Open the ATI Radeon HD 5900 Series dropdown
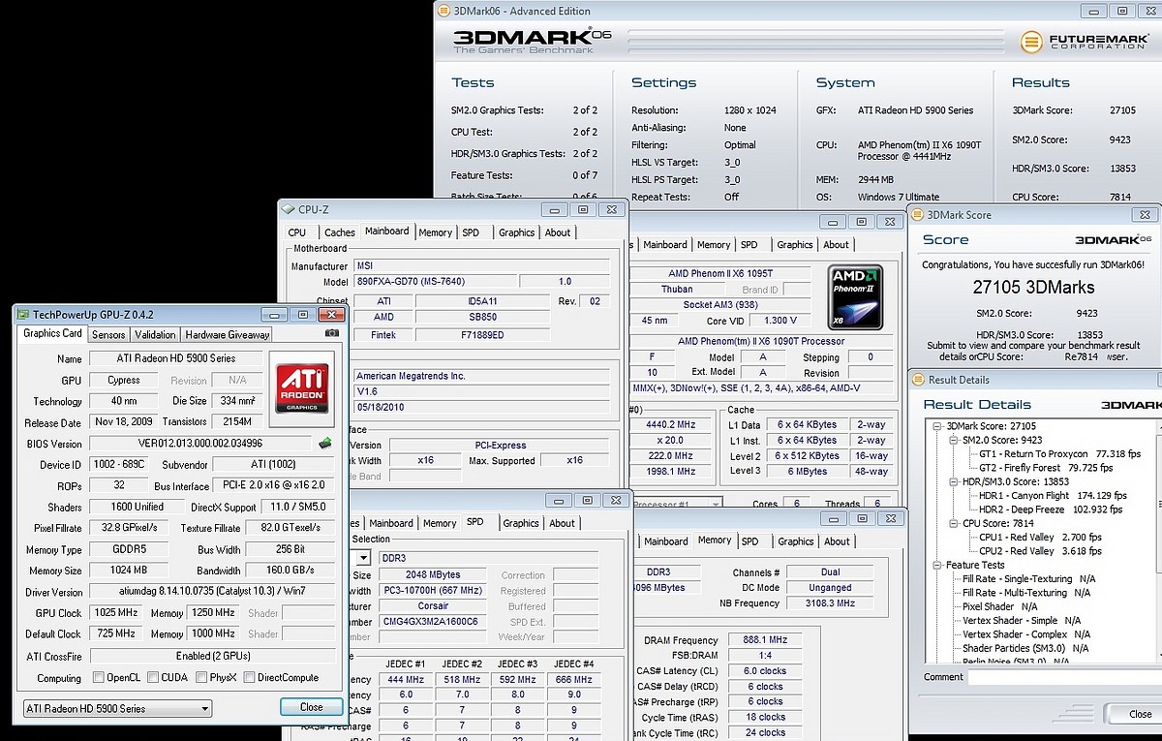The image size is (1162, 741). coord(116,708)
